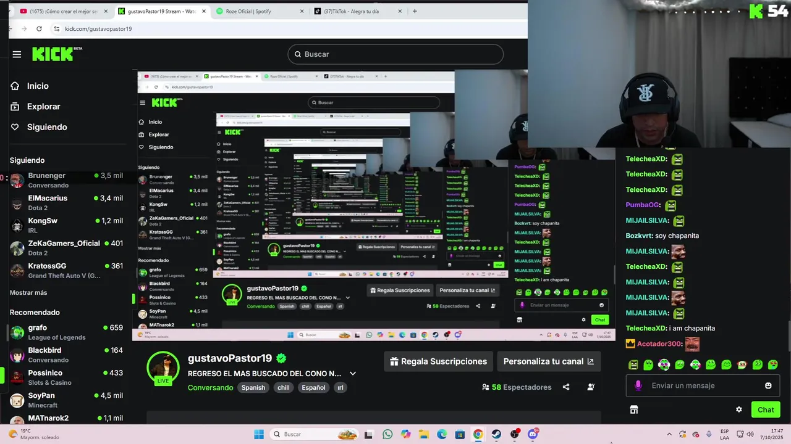Open Discord from the taskbar
Image resolution: width=791 pixels, height=444 pixels.
click(533, 434)
